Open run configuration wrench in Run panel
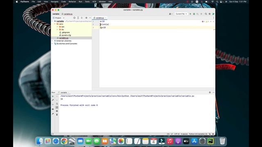The image size is (262, 147). (x=53, y=100)
